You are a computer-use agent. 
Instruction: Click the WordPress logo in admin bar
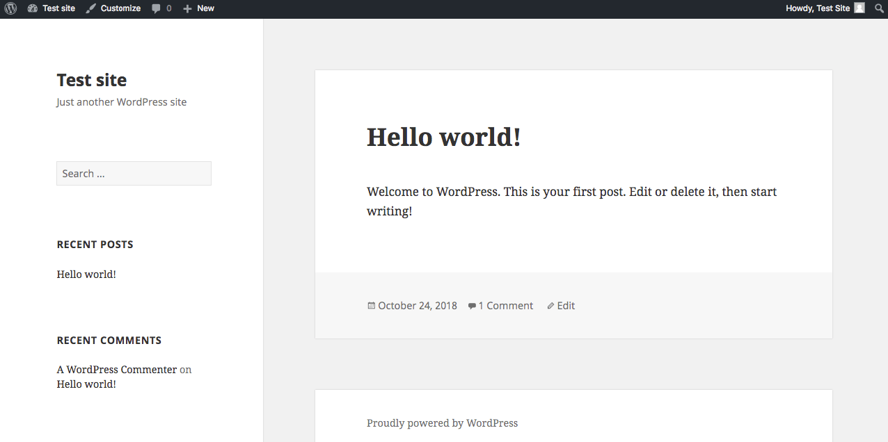pos(10,8)
